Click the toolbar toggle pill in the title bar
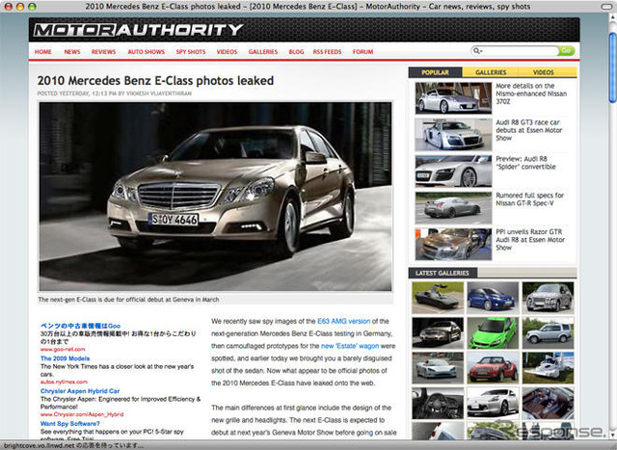Viewport: 617px width, 450px height. [x=607, y=7]
